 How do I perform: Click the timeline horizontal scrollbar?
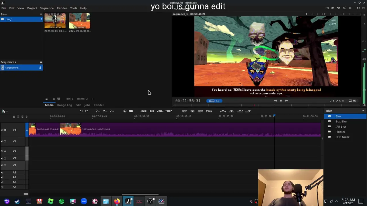[x=140, y=195]
